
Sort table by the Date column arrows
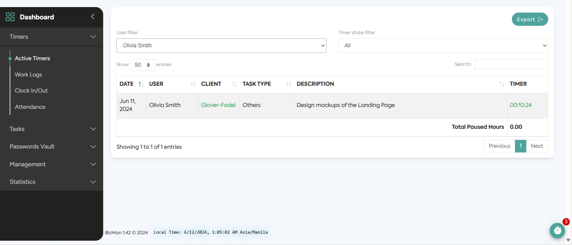(141, 84)
